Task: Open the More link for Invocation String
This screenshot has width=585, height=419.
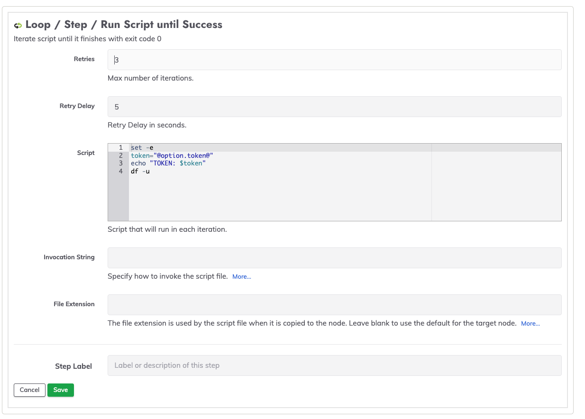Action: point(242,276)
